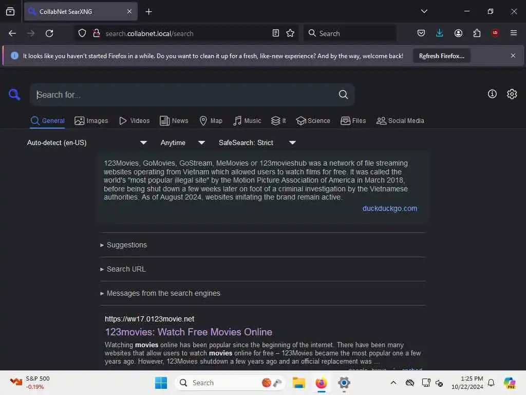Switch to the It category tab
526x395 pixels.
(278, 121)
